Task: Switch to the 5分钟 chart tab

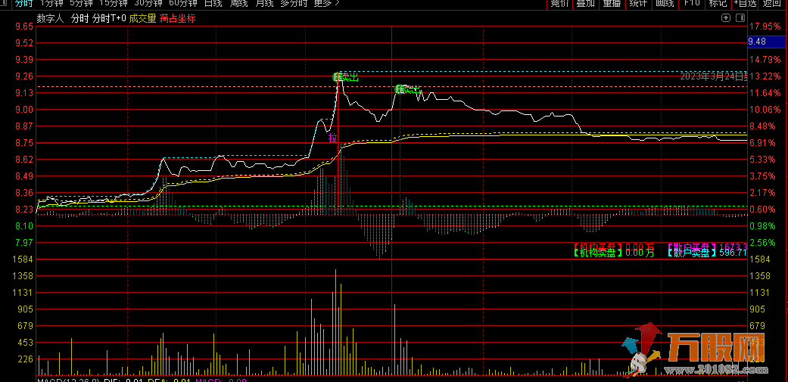Action: pyautogui.click(x=81, y=4)
